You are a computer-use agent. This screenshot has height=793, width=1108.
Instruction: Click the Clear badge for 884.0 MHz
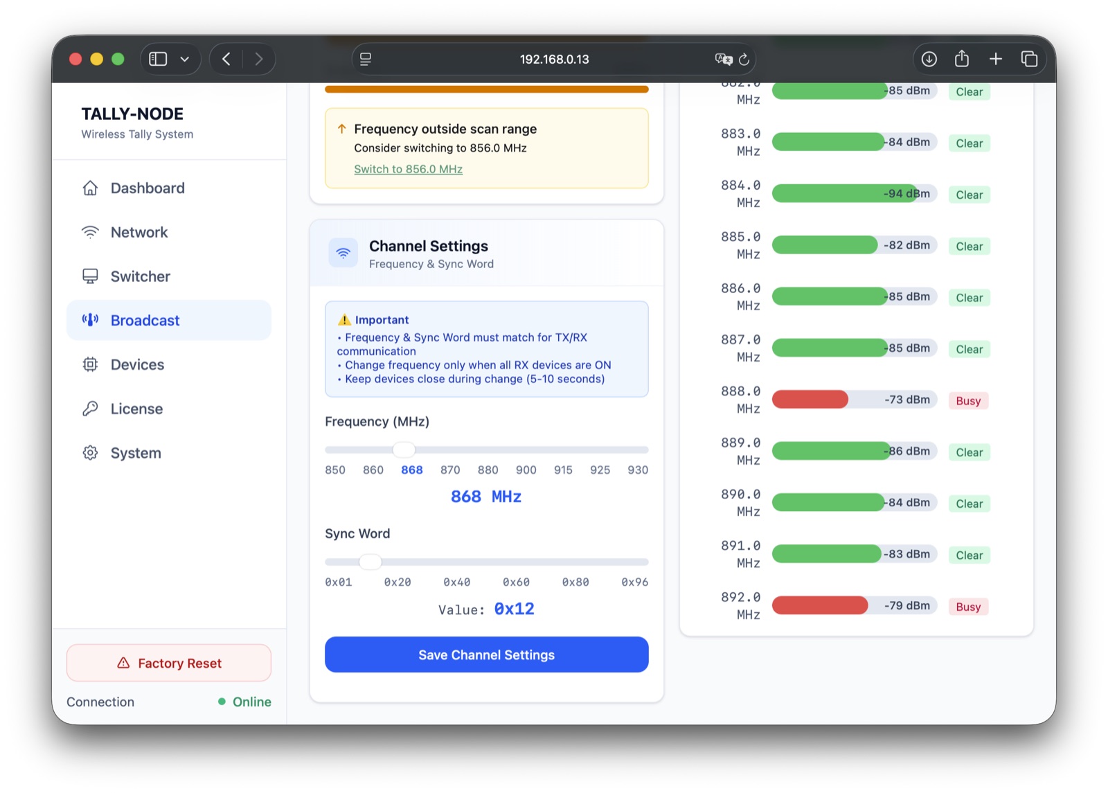pos(969,195)
